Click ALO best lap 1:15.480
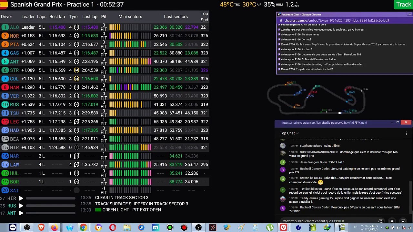This screenshot has height=232, width=413. (x=57, y=27)
